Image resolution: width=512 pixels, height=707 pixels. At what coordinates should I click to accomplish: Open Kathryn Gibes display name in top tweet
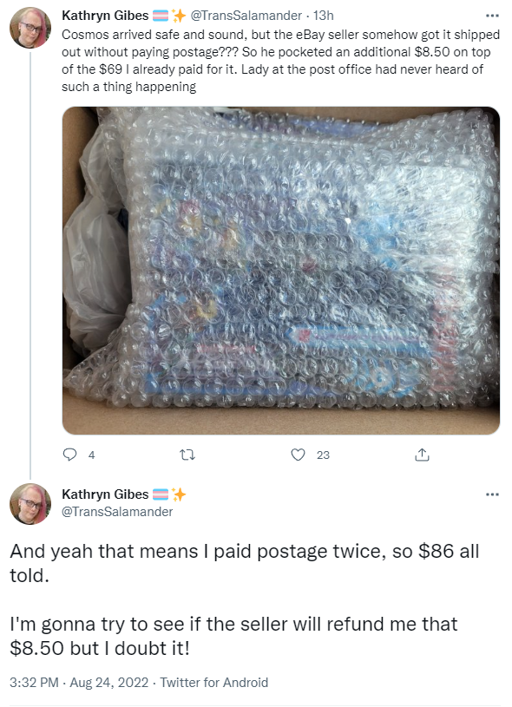click(x=105, y=16)
